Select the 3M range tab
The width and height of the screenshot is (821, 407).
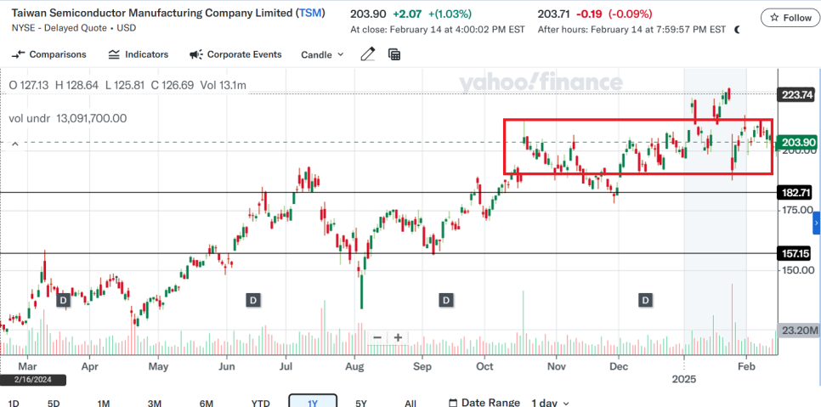(x=154, y=403)
